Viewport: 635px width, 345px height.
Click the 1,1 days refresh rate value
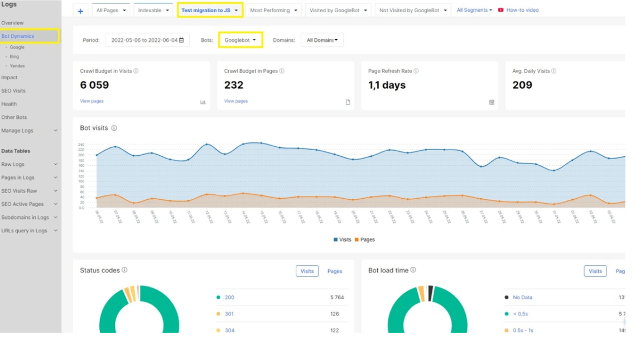pyautogui.click(x=387, y=85)
